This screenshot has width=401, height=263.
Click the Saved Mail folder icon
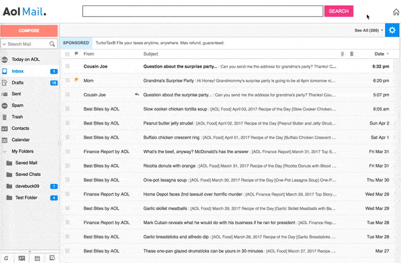coord(9,163)
